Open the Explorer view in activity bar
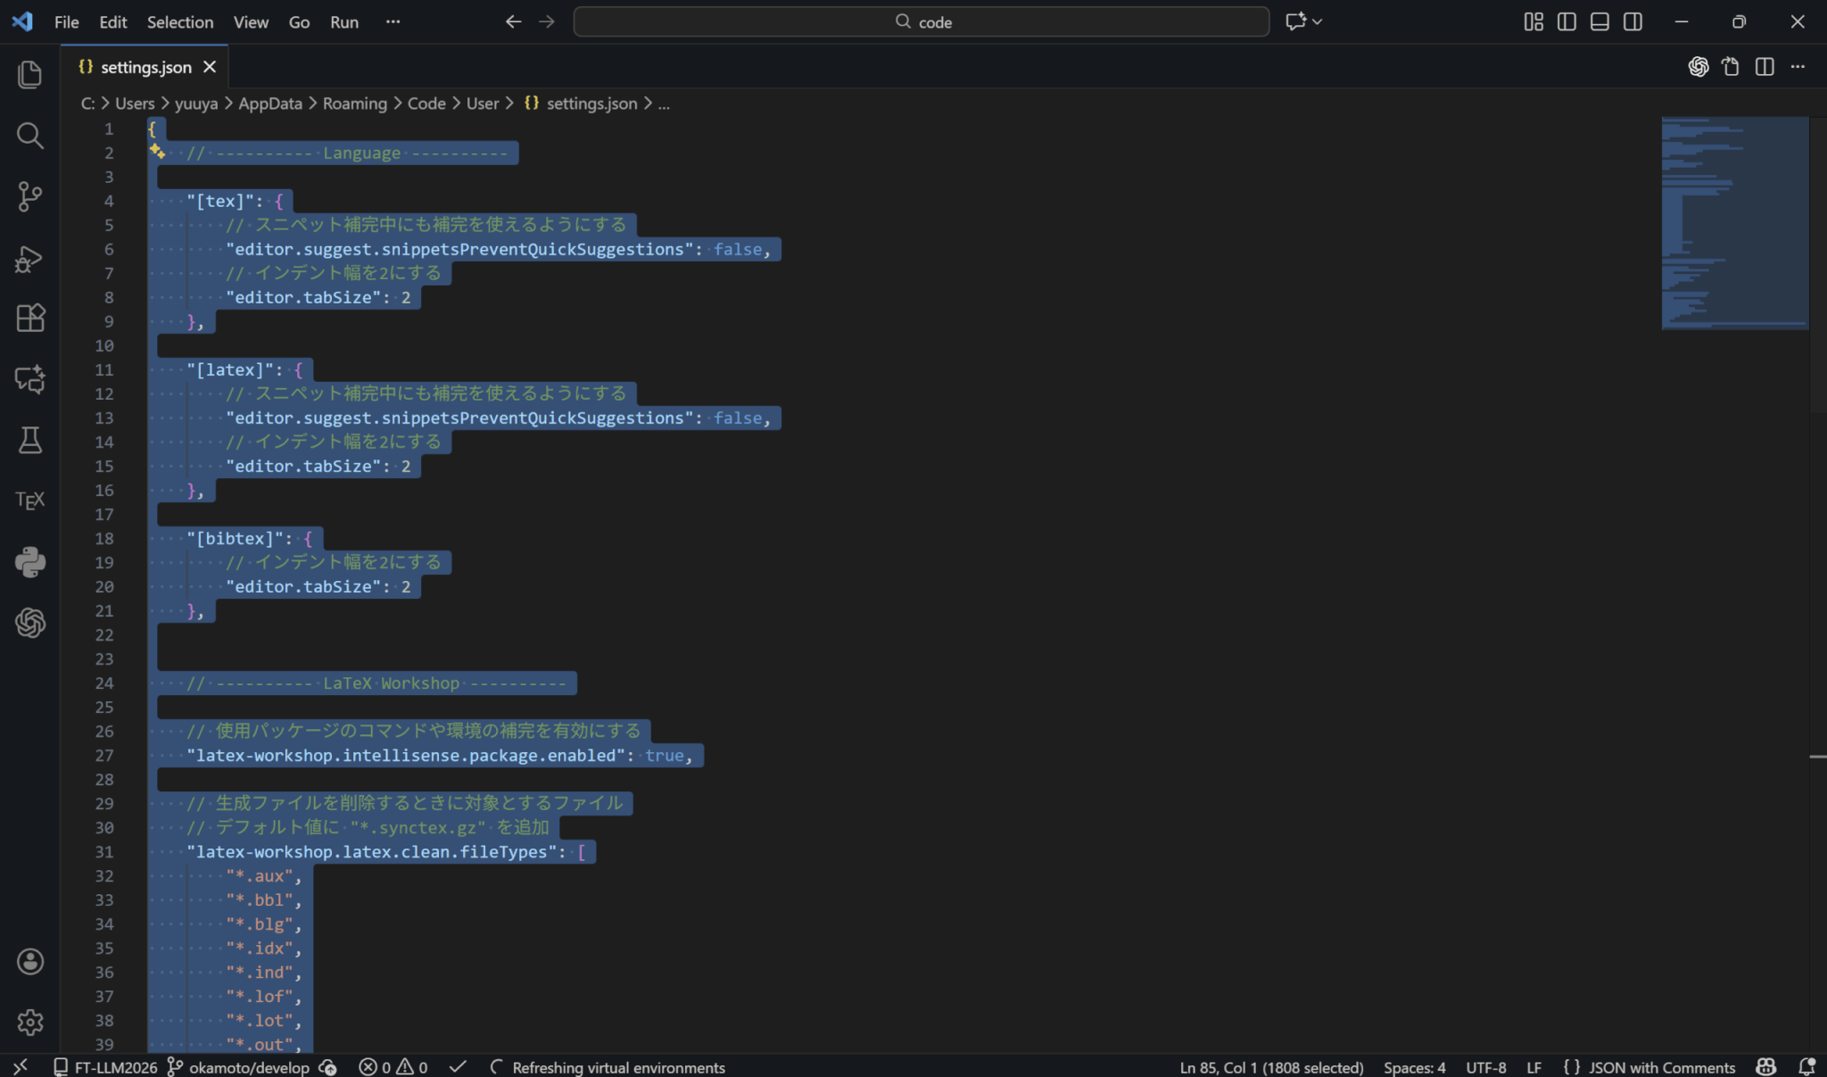 [x=29, y=74]
